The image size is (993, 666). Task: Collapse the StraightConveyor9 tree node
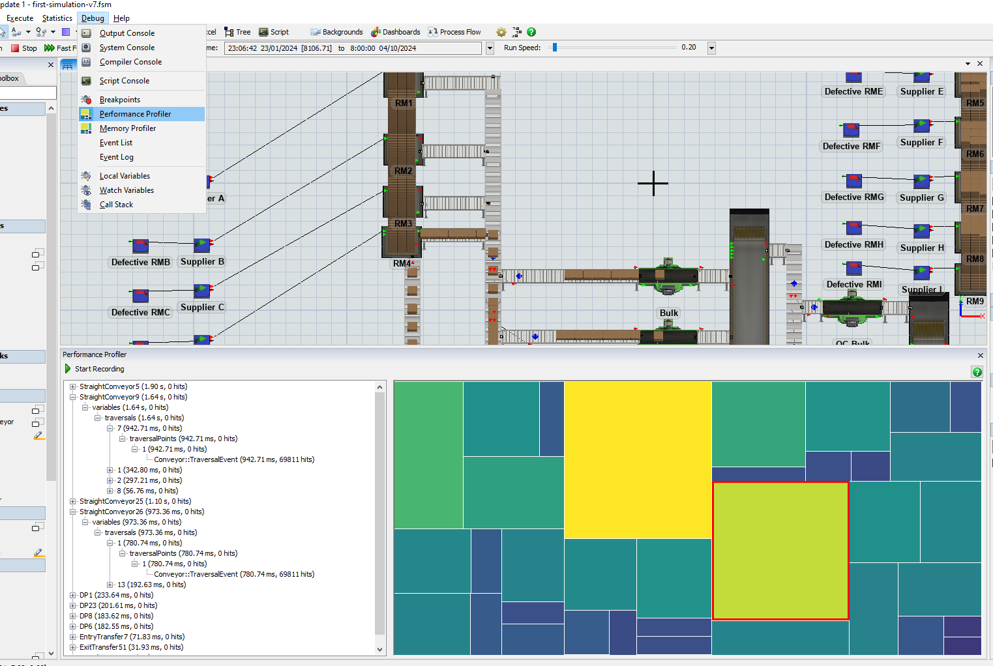73,397
